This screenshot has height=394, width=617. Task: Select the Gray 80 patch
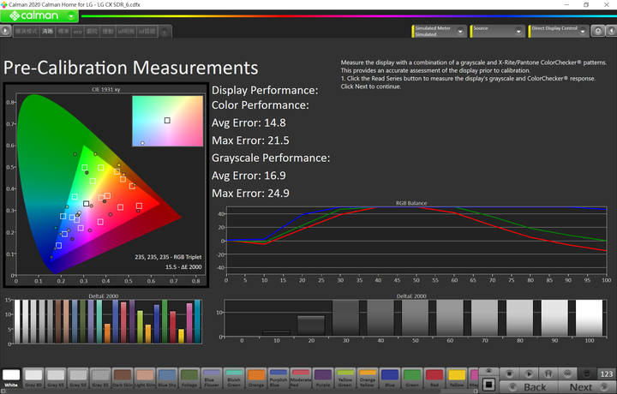(x=33, y=378)
